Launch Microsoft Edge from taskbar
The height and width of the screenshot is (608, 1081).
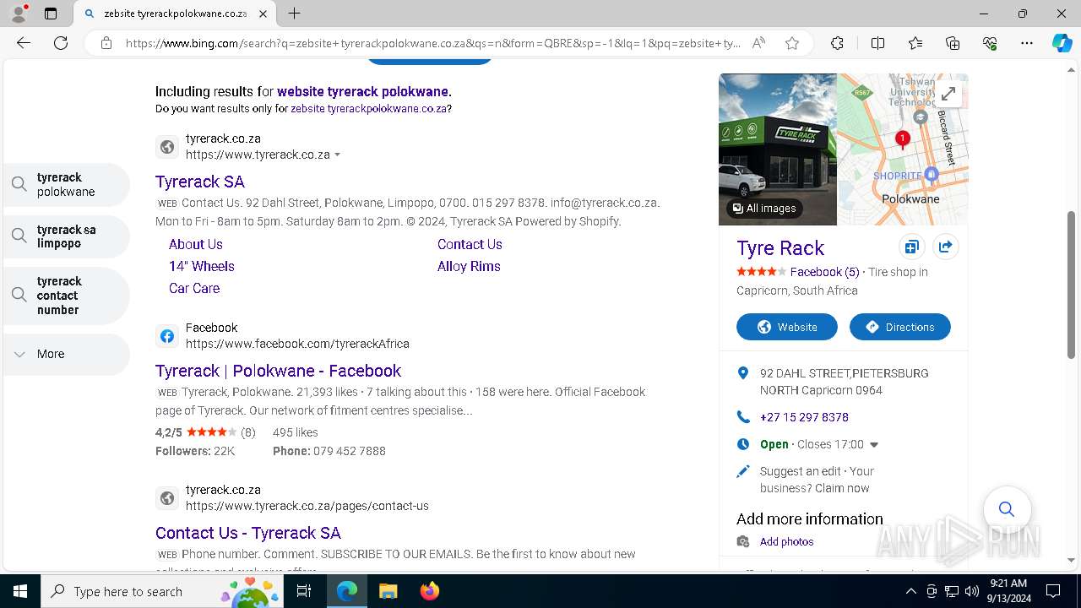347,591
